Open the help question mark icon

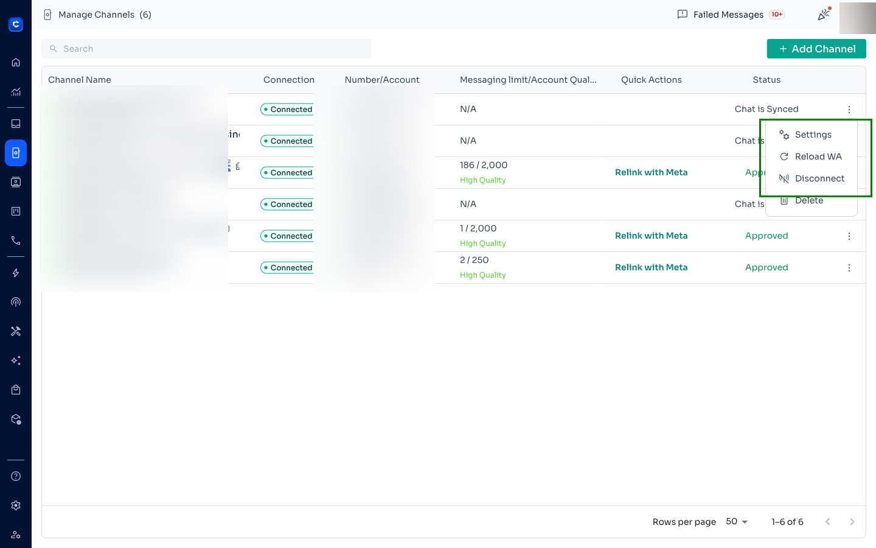click(16, 476)
